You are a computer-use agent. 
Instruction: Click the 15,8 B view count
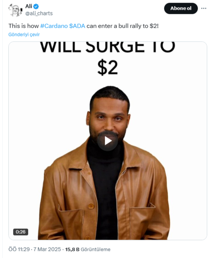(72, 249)
